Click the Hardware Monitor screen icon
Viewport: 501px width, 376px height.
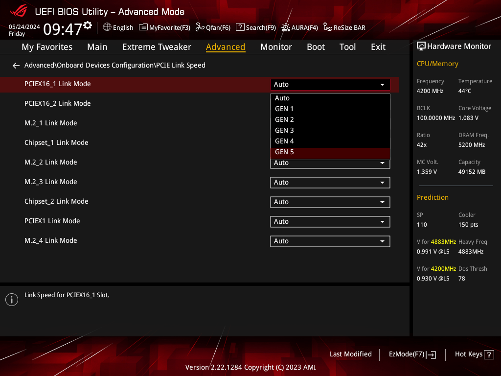point(421,47)
